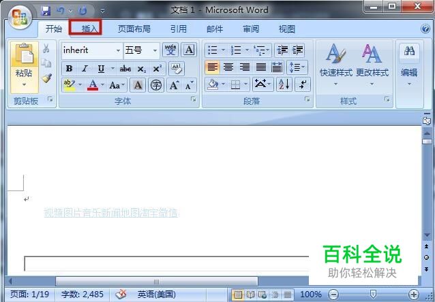Image resolution: width=435 pixels, height=302 pixels.
Task: Switch to 页面布局 tab
Action: pos(134,29)
